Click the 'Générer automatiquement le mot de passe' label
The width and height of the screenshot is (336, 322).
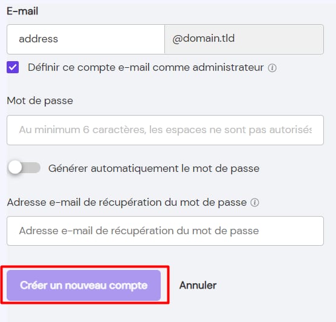click(x=154, y=168)
